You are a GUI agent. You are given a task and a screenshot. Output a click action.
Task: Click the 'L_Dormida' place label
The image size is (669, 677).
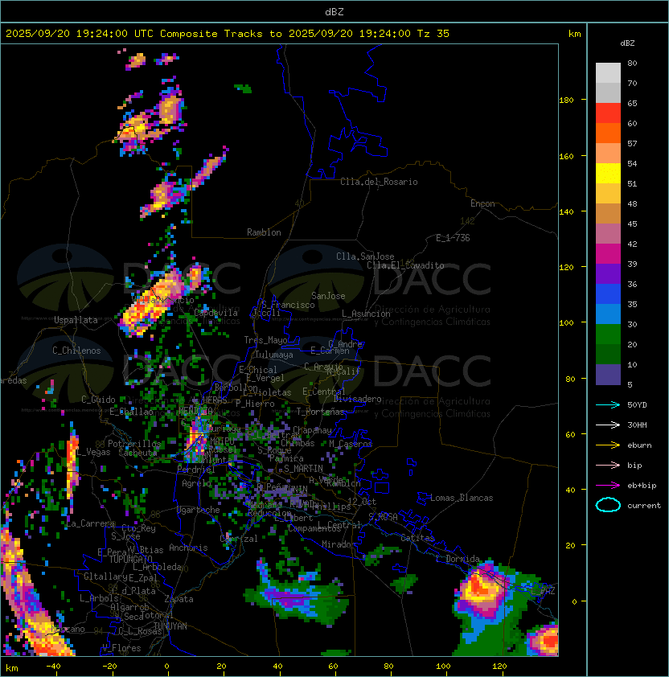pyautogui.click(x=458, y=559)
